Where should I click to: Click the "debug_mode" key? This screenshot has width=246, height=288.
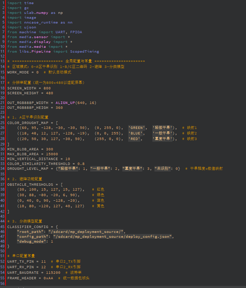click(30, 241)
